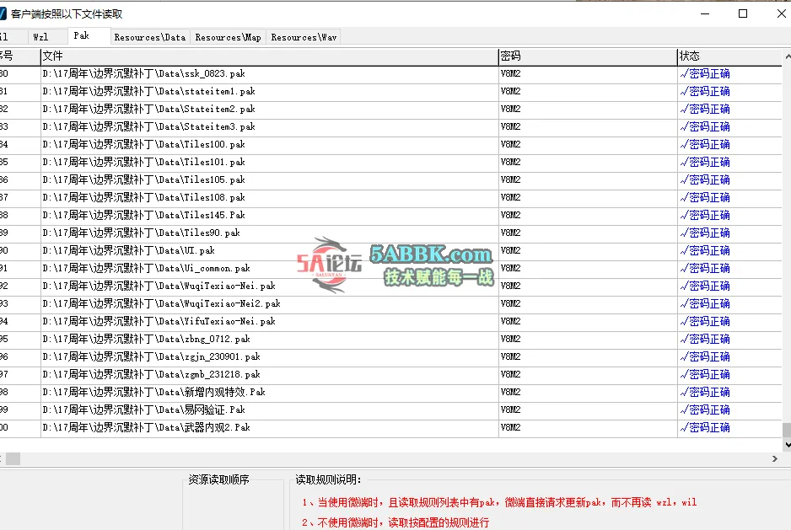Click the horizontal scrollbar thumb
791x530 pixels.
tap(13, 458)
